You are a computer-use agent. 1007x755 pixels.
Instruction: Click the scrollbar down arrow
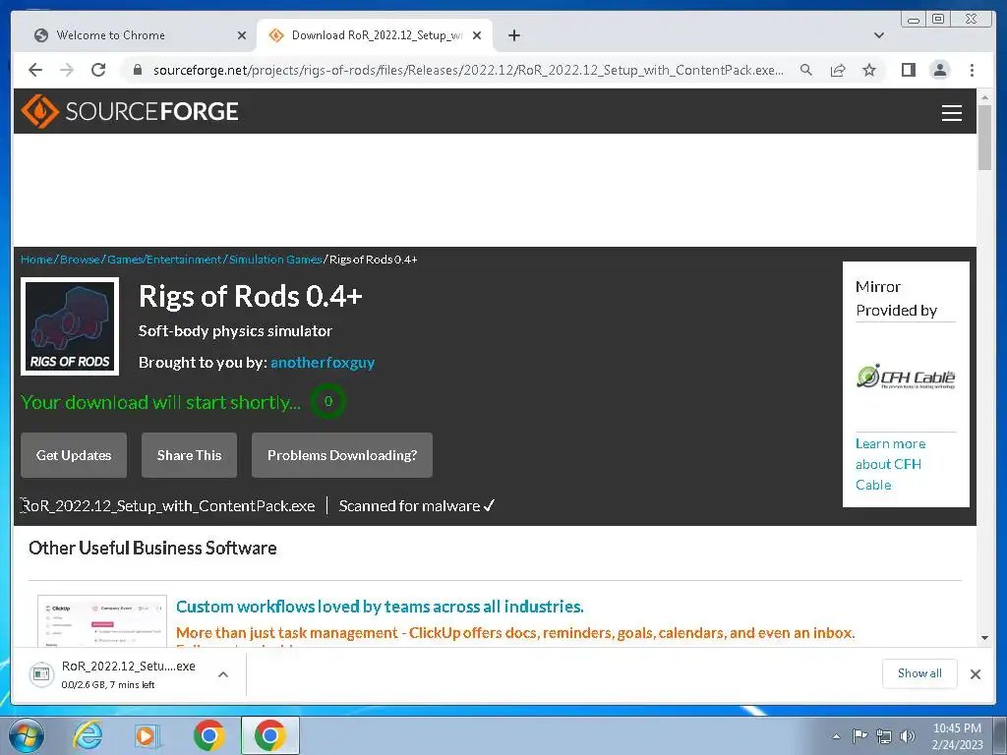[984, 638]
